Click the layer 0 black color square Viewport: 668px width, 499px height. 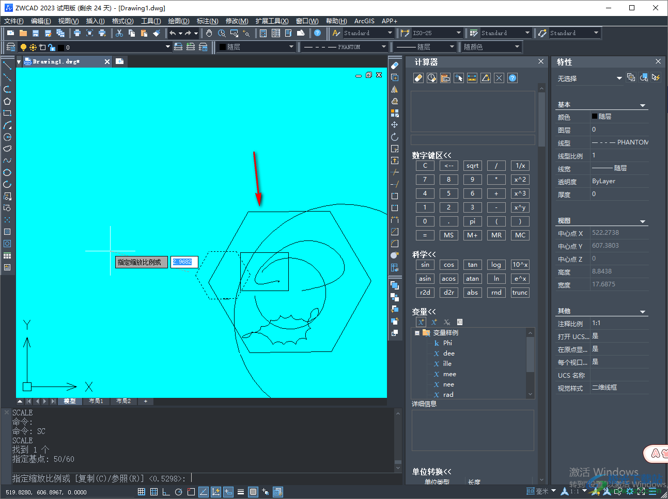tap(60, 47)
